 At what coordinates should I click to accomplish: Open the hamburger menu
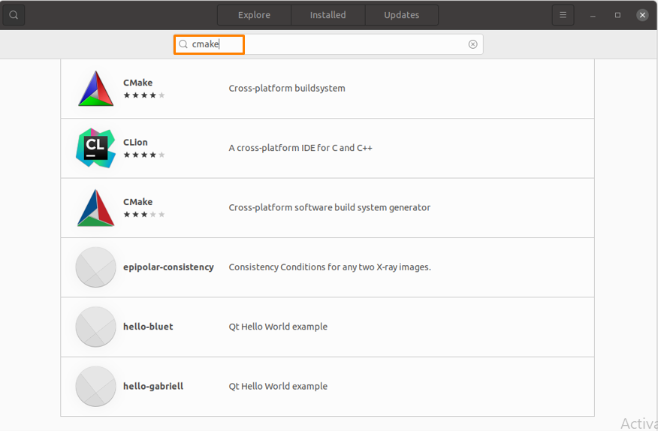click(x=563, y=15)
